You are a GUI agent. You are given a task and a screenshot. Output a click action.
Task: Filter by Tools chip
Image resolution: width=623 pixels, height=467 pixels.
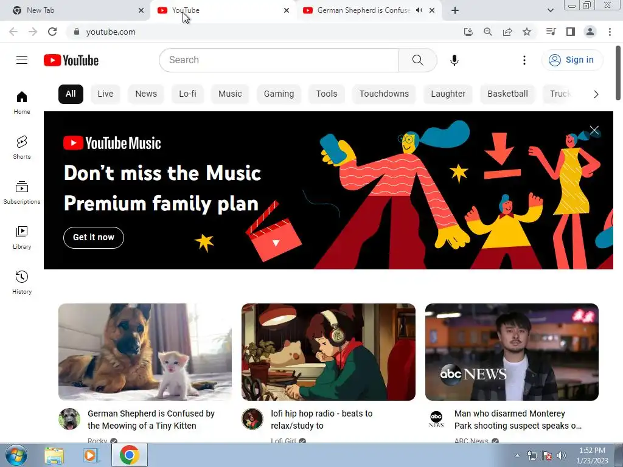click(327, 94)
